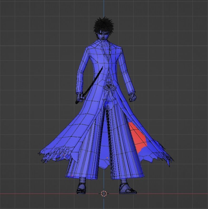Click the hand gripping the sword hilt

click(80, 98)
